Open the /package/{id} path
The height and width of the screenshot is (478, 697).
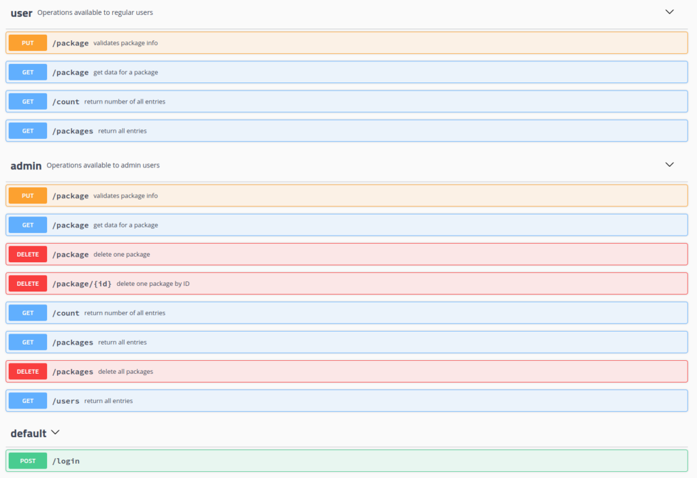coord(82,284)
